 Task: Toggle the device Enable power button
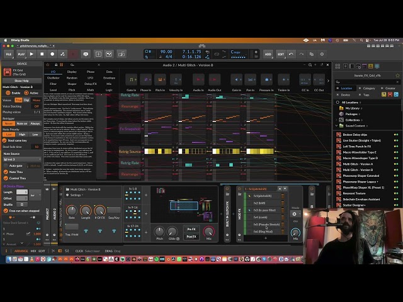click(x=8, y=92)
